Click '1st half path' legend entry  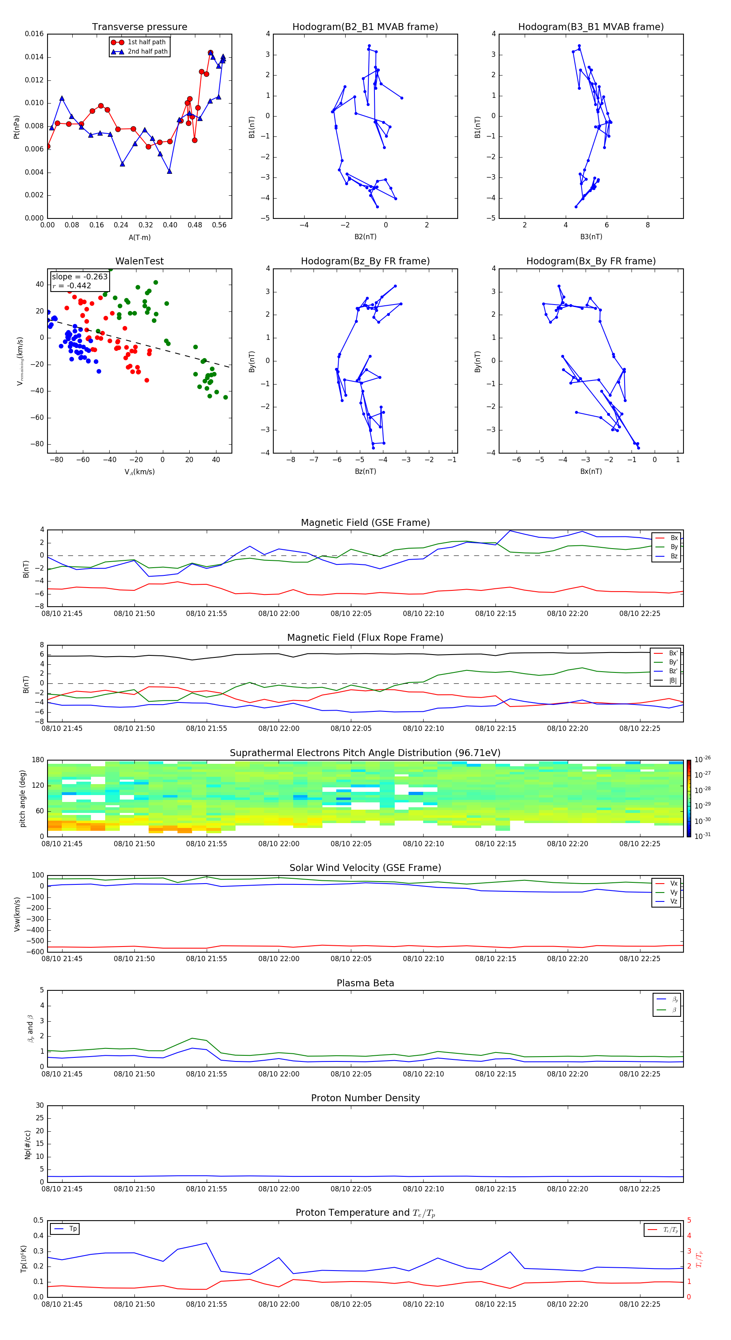138,42
